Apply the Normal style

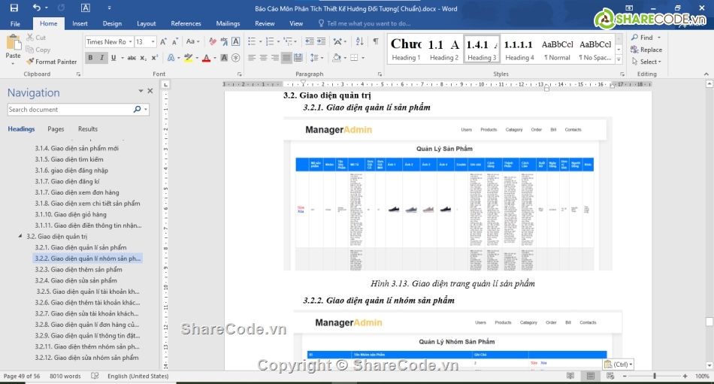pos(558,49)
